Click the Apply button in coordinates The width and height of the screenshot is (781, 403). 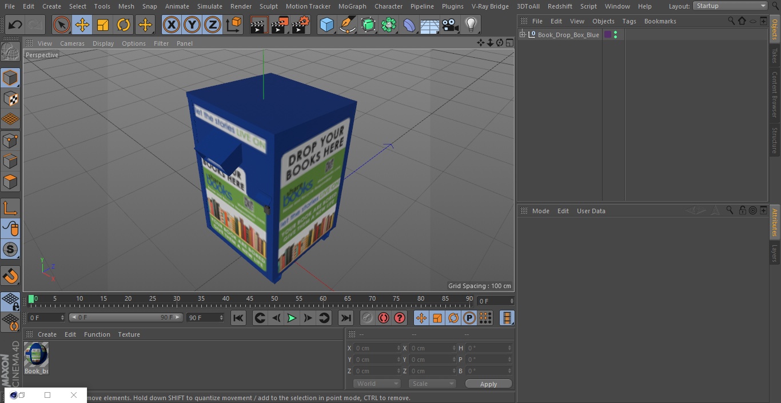click(488, 384)
